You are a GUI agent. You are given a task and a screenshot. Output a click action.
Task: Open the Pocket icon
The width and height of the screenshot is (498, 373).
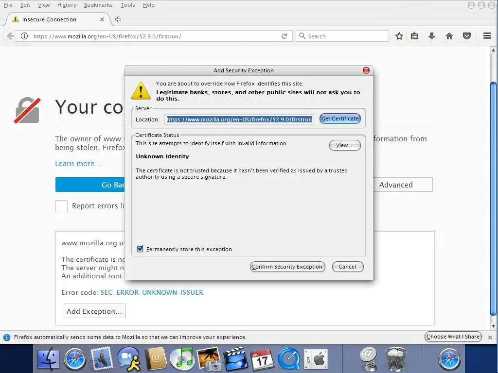(x=466, y=36)
